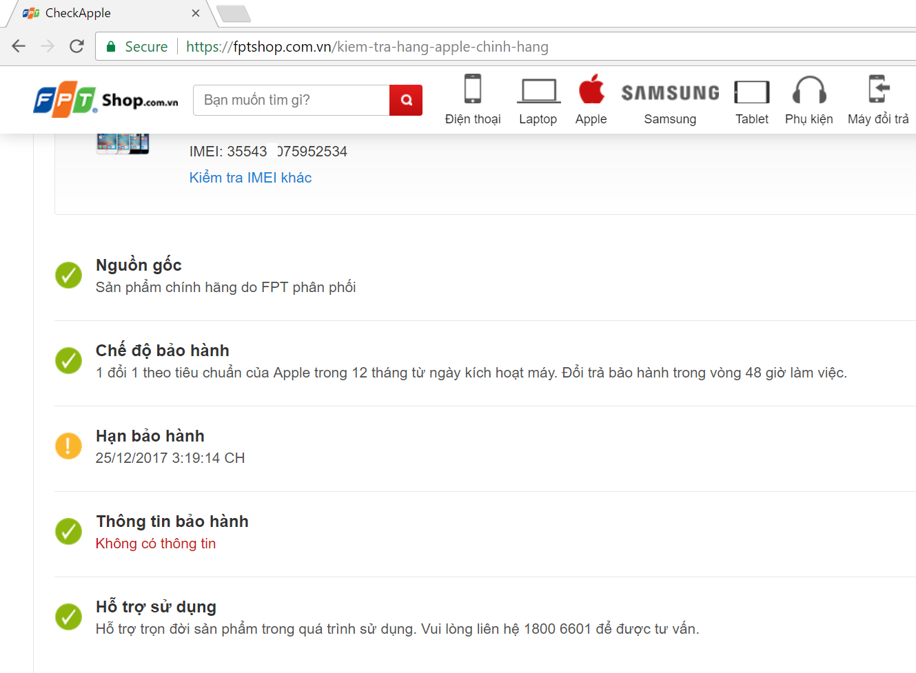Open the Phụ kiện headphones icon
Viewport: 916px width, 673px height.
pyautogui.click(x=809, y=90)
